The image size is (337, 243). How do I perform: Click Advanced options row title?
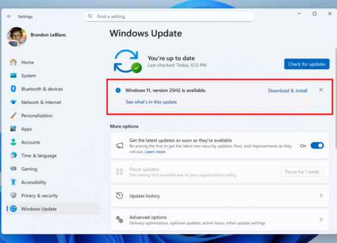pyautogui.click(x=148, y=217)
